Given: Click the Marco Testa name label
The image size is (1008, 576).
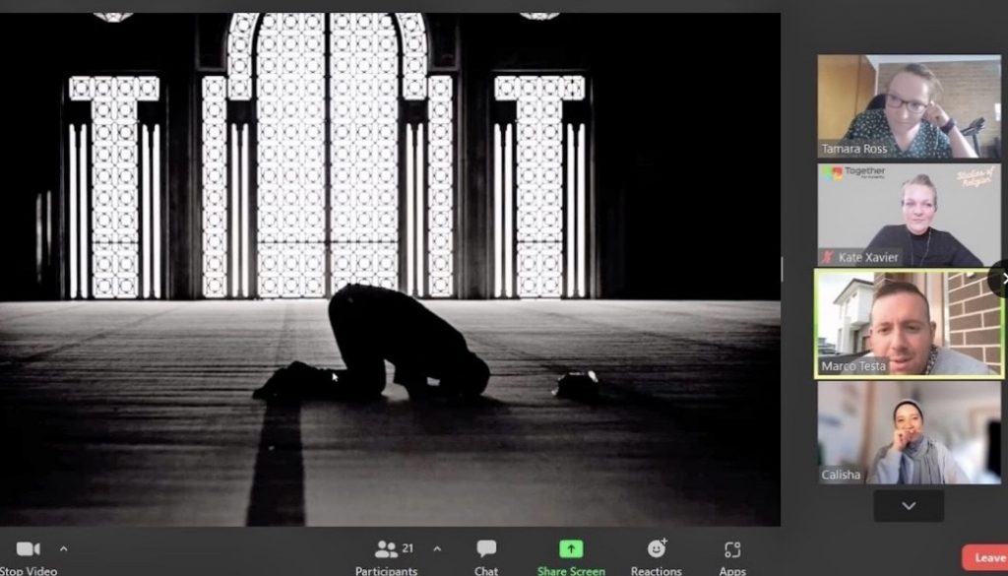Looking at the screenshot, I should (x=854, y=366).
